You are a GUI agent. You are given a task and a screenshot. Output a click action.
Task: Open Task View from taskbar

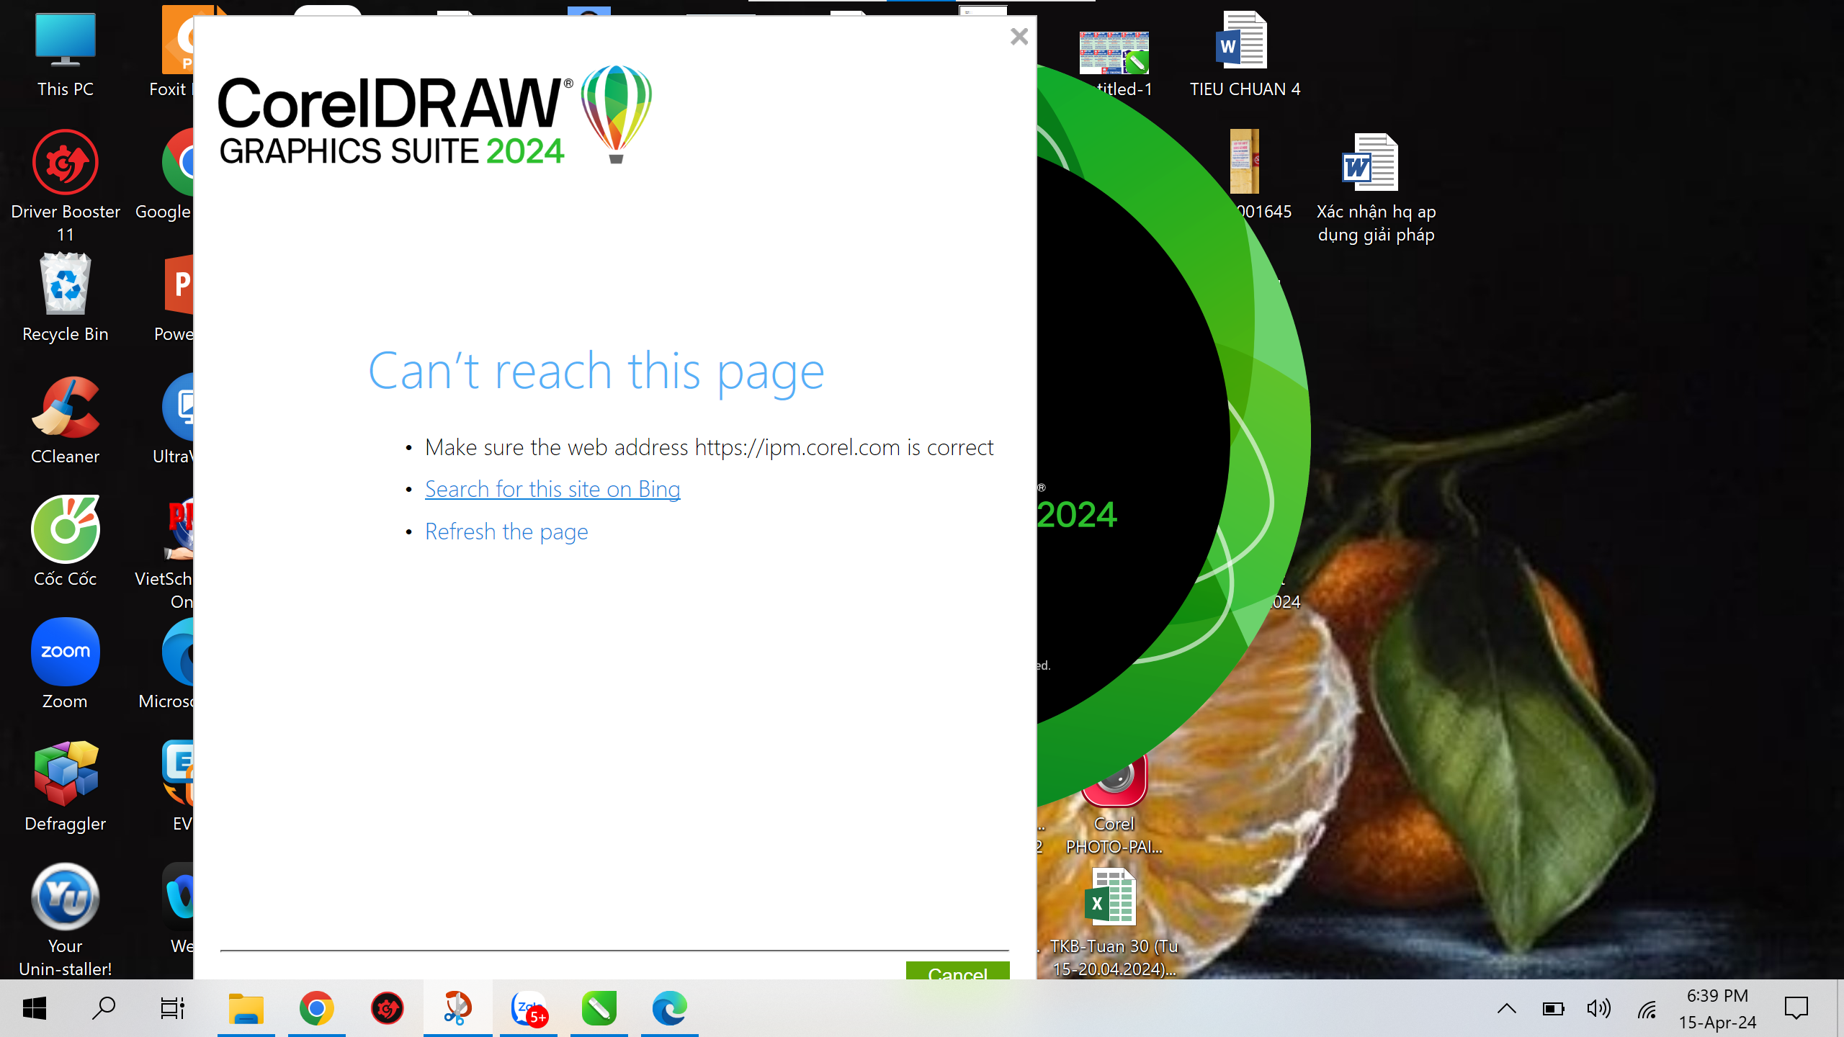tap(173, 1008)
